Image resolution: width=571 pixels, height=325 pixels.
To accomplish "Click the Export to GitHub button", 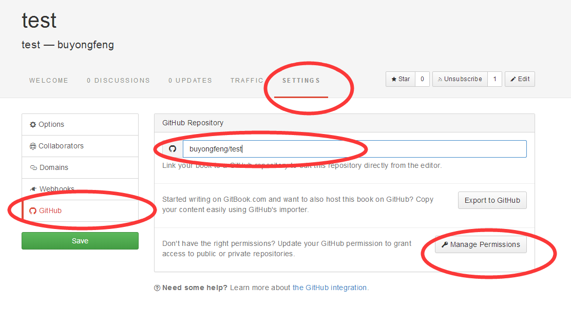I will tap(492, 200).
